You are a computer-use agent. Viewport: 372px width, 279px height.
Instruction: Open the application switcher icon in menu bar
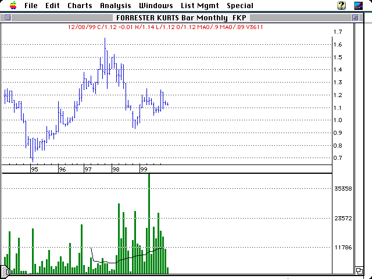[x=358, y=5]
